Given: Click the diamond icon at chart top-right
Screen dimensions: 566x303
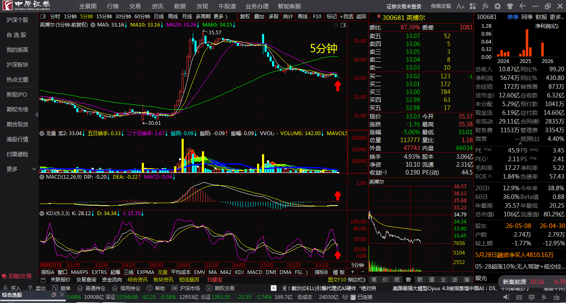Looking at the screenshot, I should pos(335,25).
